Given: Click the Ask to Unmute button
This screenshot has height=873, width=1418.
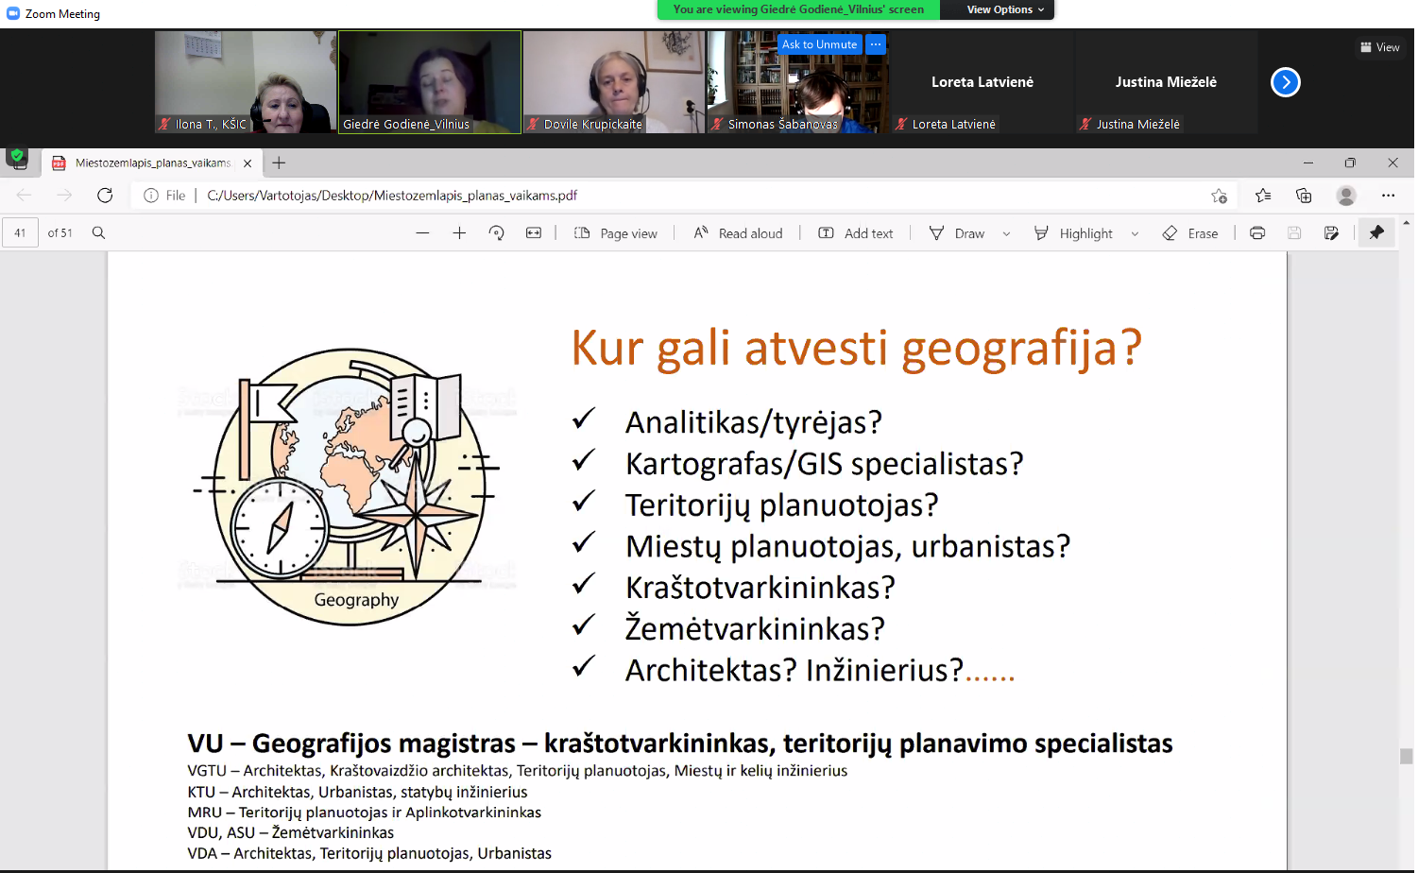Looking at the screenshot, I should (x=819, y=44).
